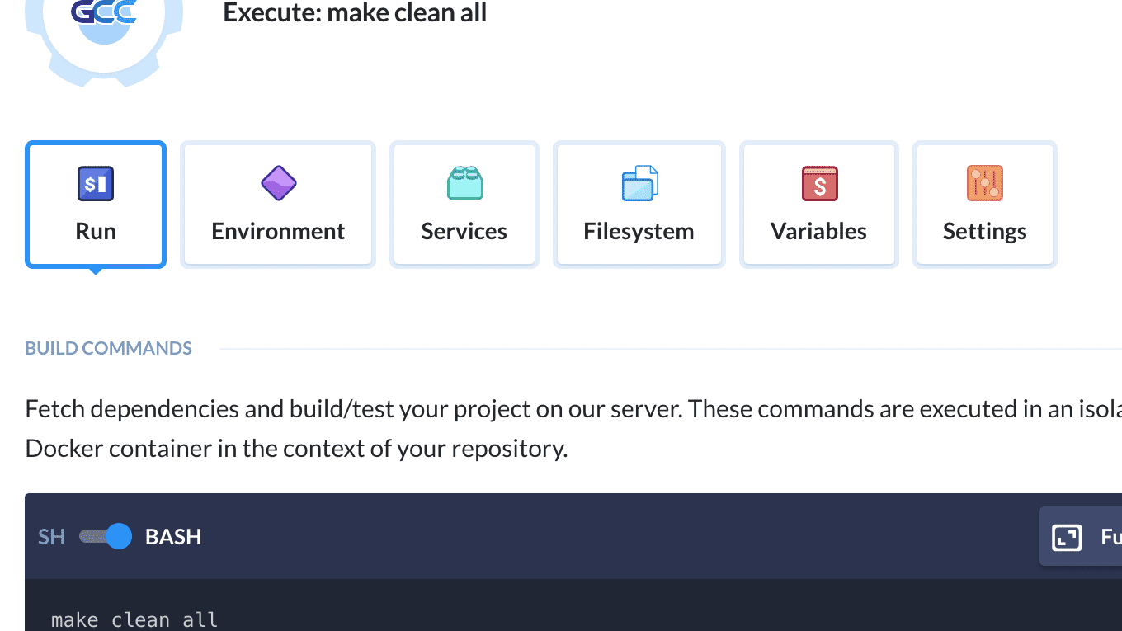Click the "Execute: make clean all" title
The width and height of the screenshot is (1122, 631).
pos(355,13)
